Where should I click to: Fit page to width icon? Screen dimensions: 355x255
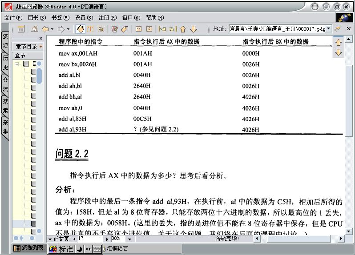138,29
